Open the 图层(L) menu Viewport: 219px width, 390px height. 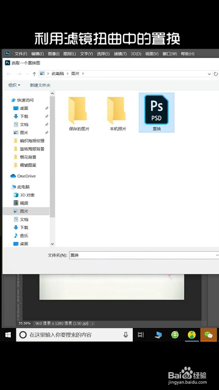point(70,54)
